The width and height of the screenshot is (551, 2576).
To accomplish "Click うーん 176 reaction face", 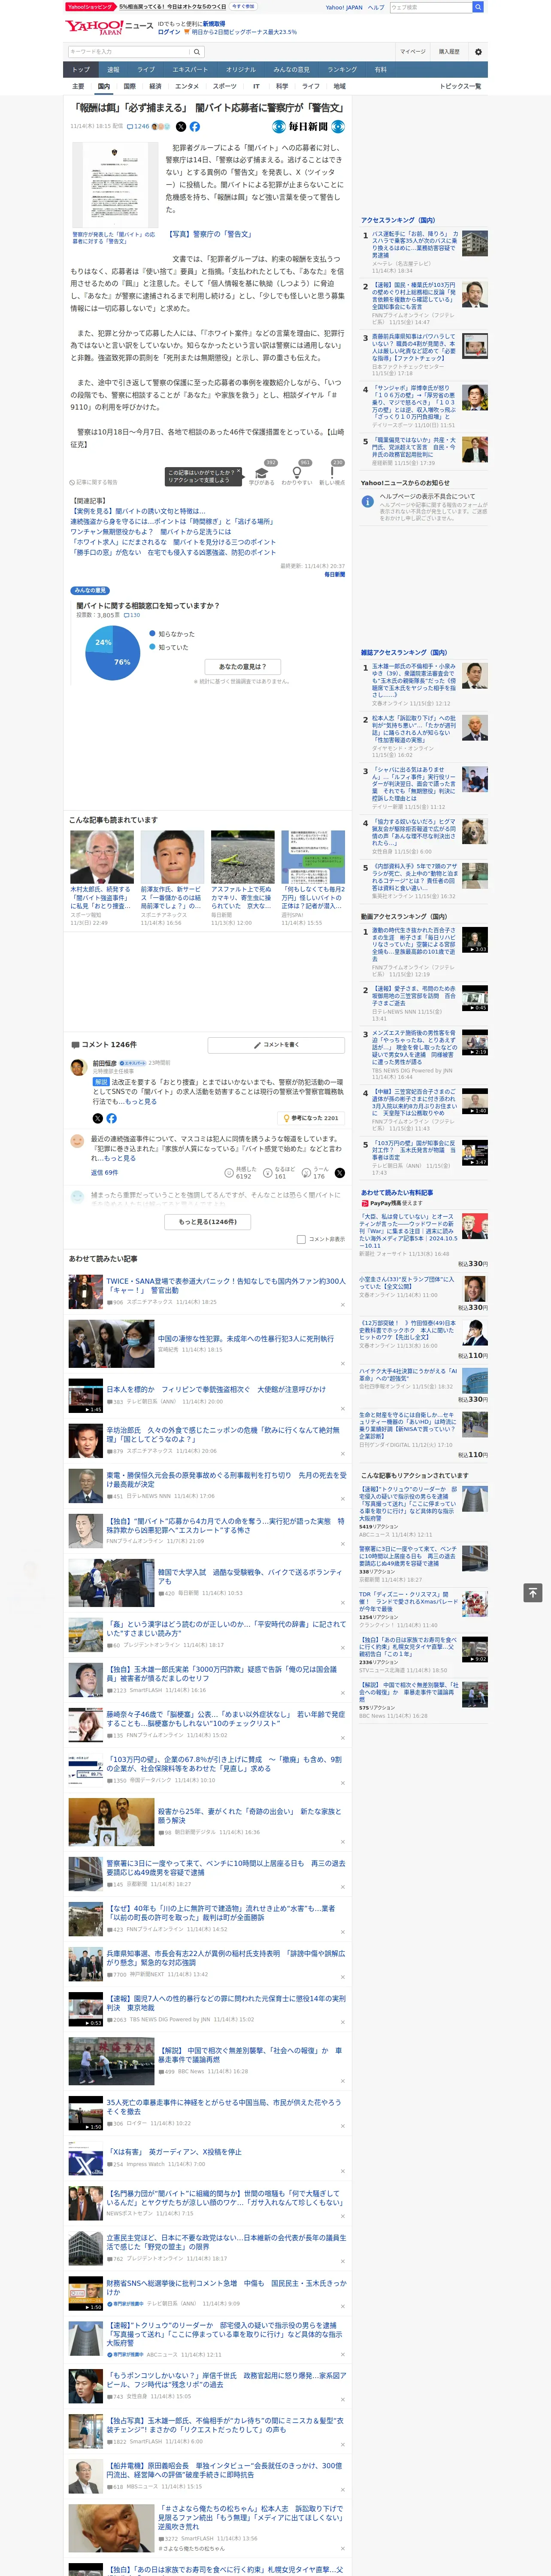I will pos(315,1172).
